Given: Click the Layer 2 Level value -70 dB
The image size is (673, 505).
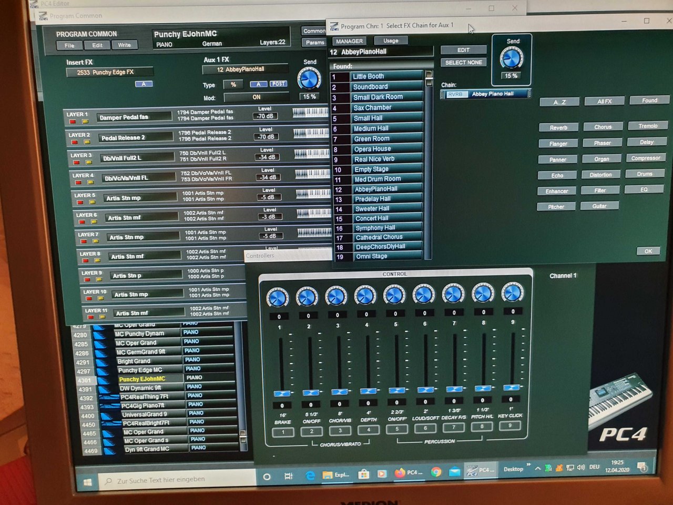Looking at the screenshot, I should 266,137.
